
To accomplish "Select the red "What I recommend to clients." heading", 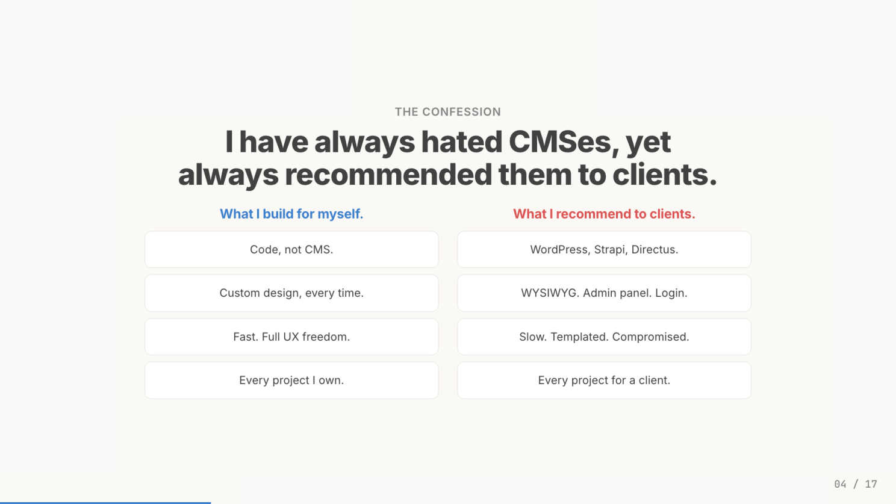I will click(604, 214).
